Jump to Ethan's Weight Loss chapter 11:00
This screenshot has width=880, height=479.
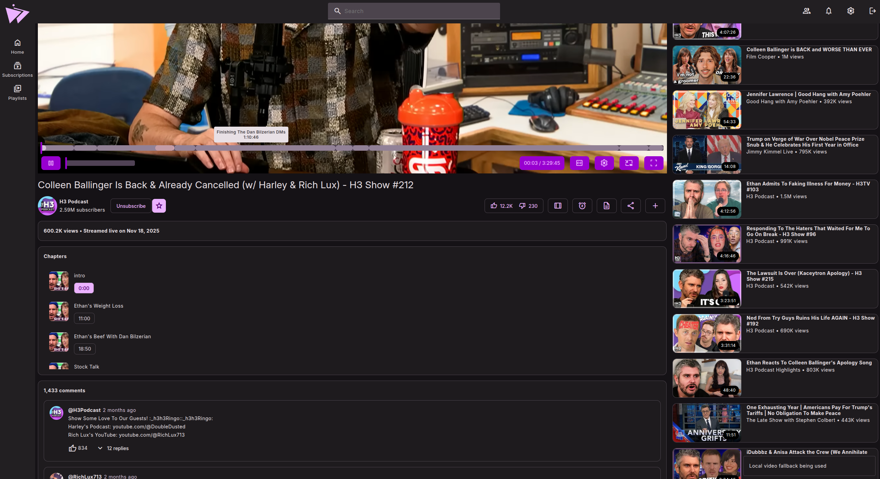click(x=84, y=318)
